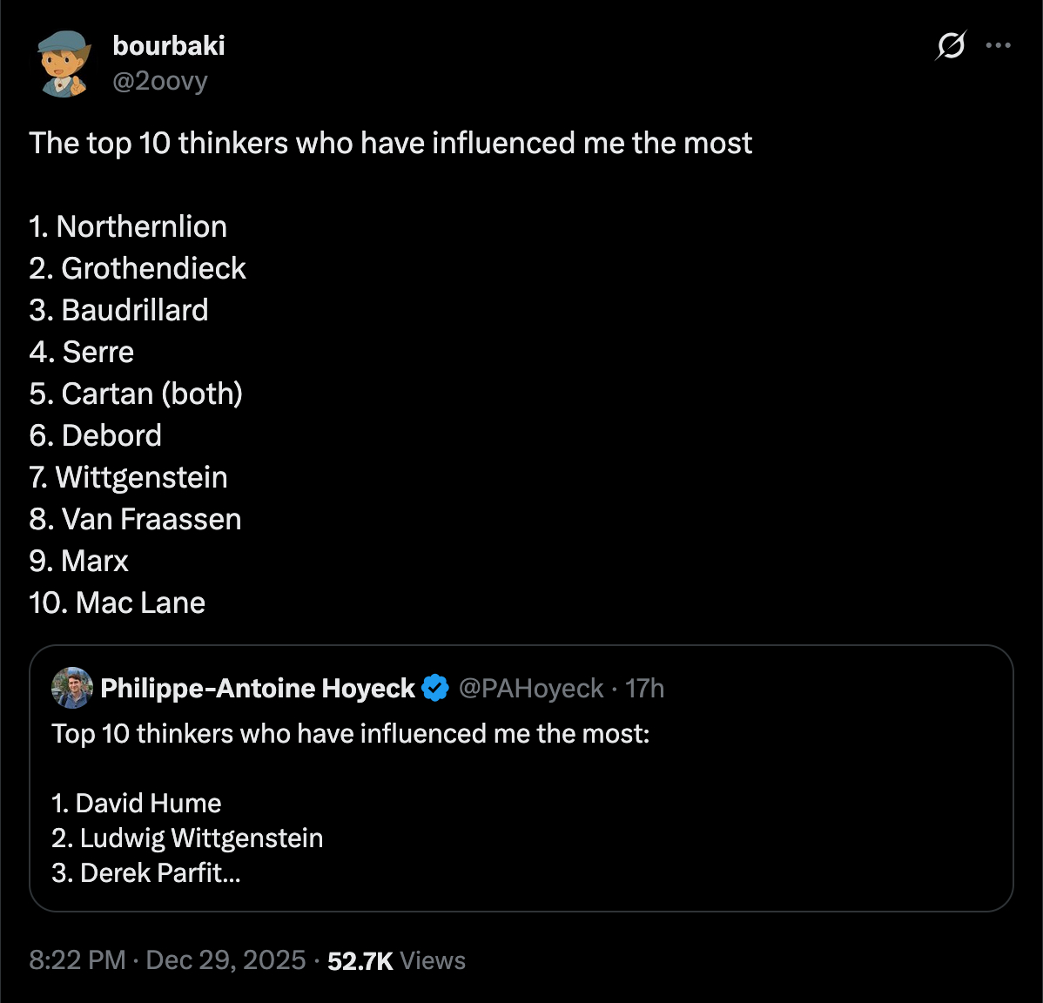Click the 8:22 PM timestamp
1043x1003 pixels.
[x=77, y=960]
